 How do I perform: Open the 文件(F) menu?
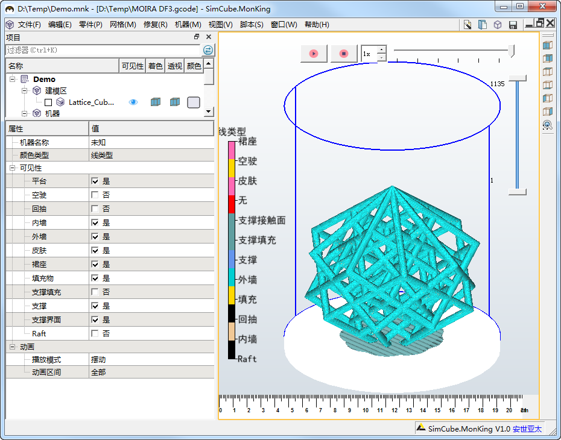tap(30, 25)
